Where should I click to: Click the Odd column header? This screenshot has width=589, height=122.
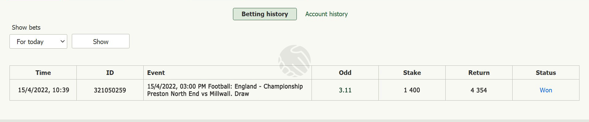click(x=345, y=73)
